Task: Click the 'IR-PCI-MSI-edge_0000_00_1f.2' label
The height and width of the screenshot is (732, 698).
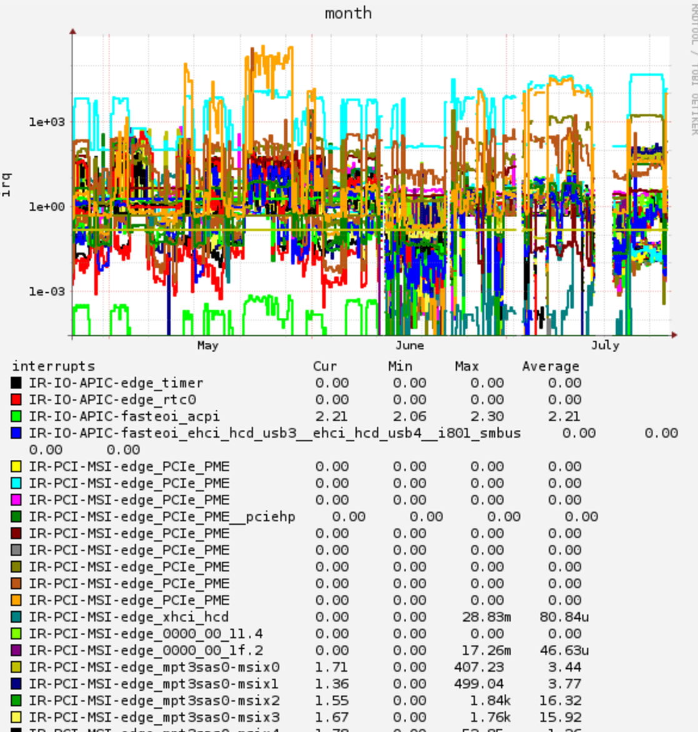Action: point(146,650)
